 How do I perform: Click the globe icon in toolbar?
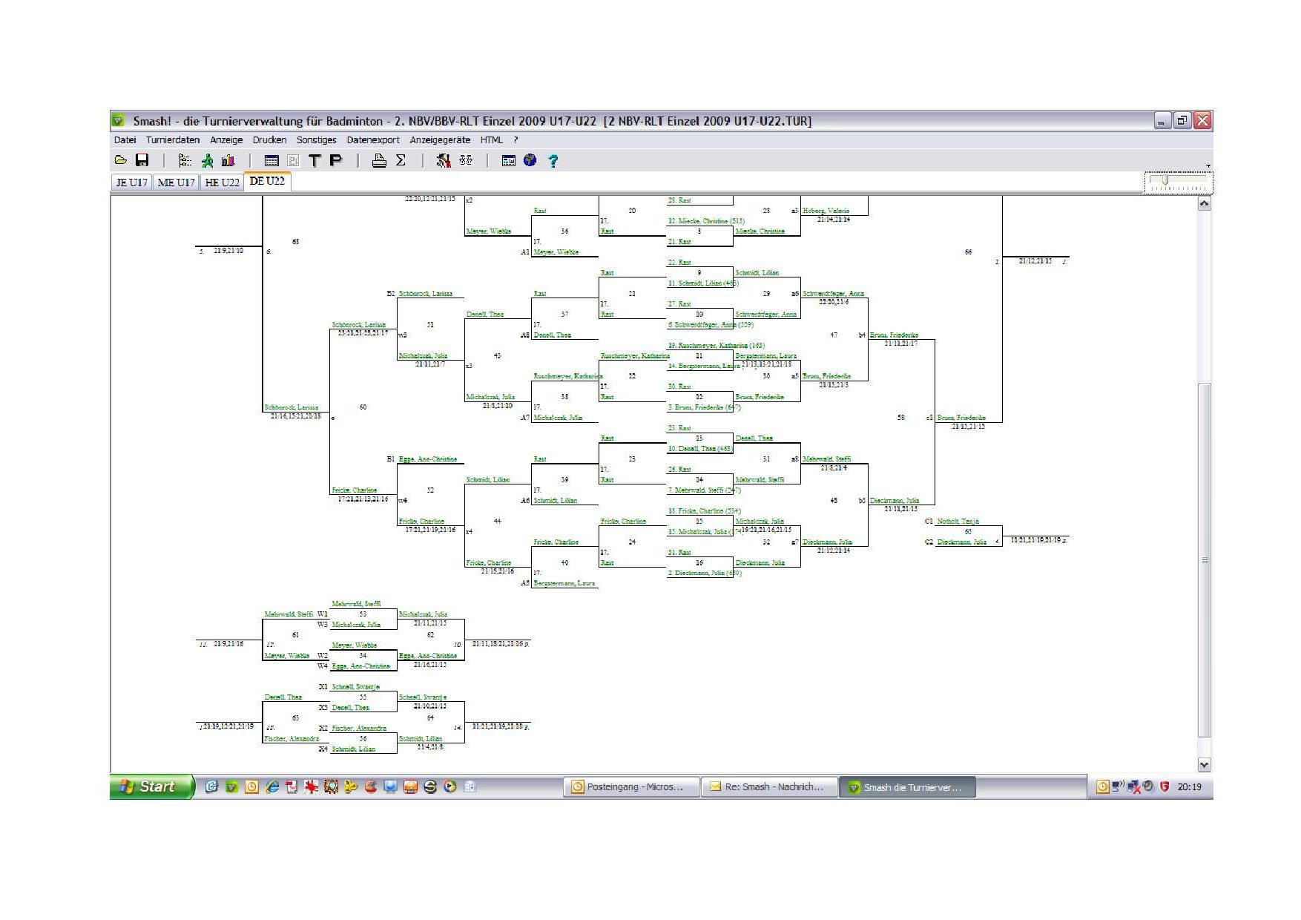pyautogui.click(x=530, y=160)
